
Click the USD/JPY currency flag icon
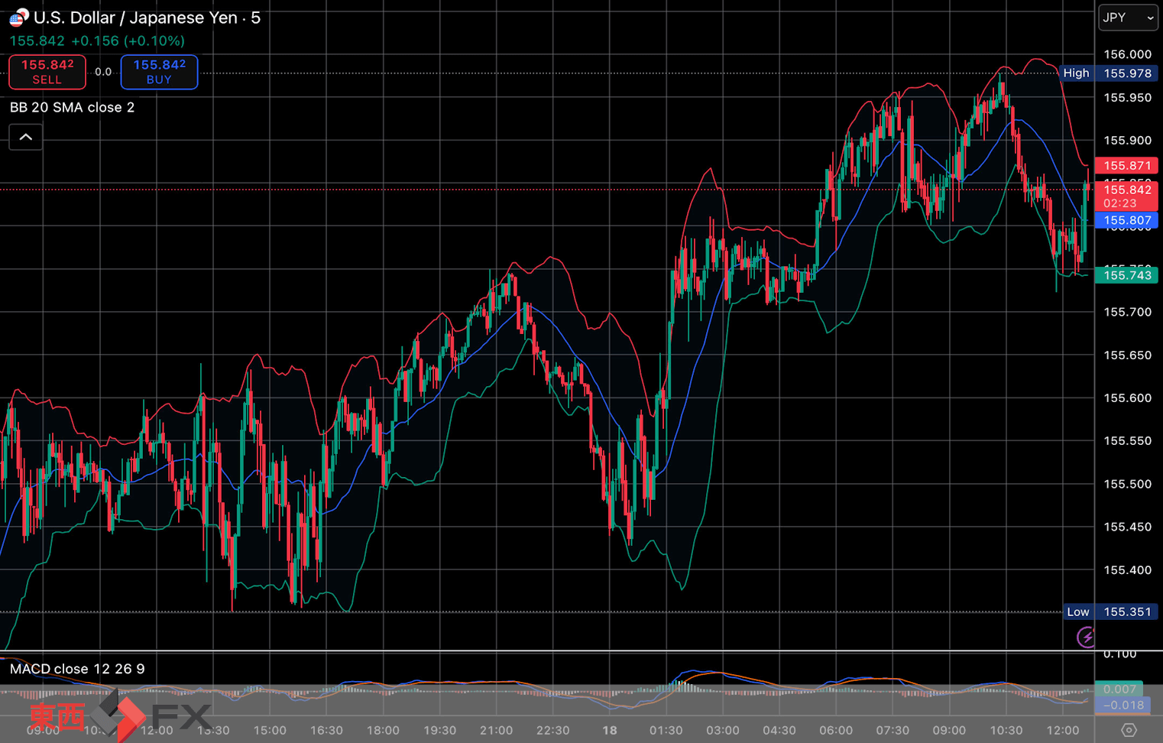pos(18,18)
